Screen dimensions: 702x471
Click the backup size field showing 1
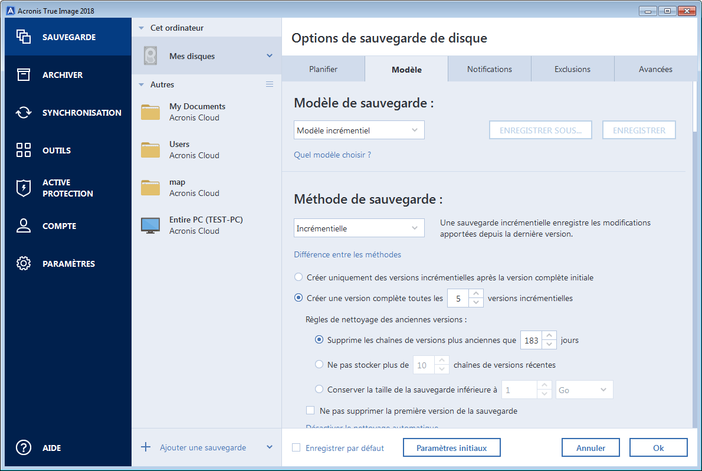[519, 390]
